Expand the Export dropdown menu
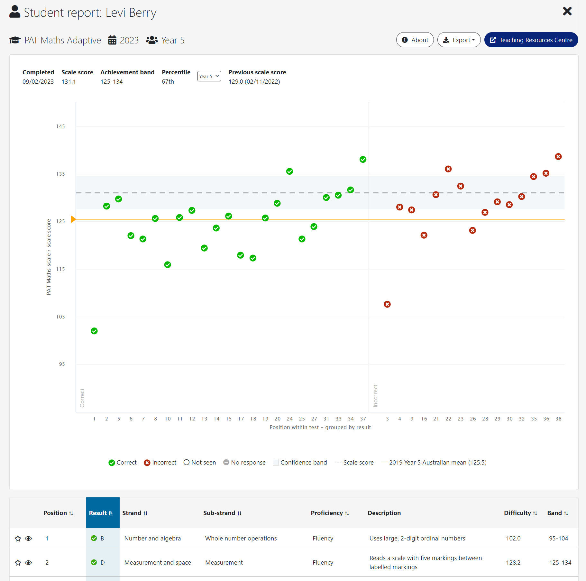Screen dimensions: 586x581 pos(459,40)
